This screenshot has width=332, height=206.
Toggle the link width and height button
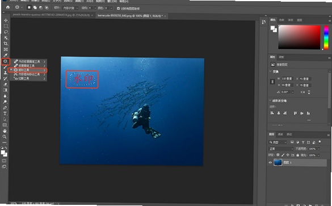point(272,82)
